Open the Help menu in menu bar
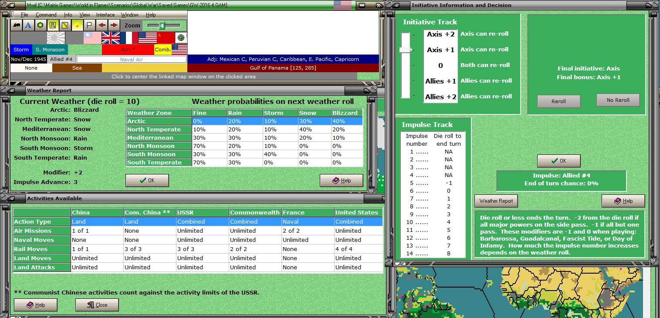The image size is (660, 318). 151,15
